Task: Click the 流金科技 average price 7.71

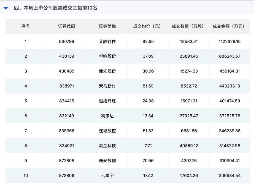Action: coord(148,146)
